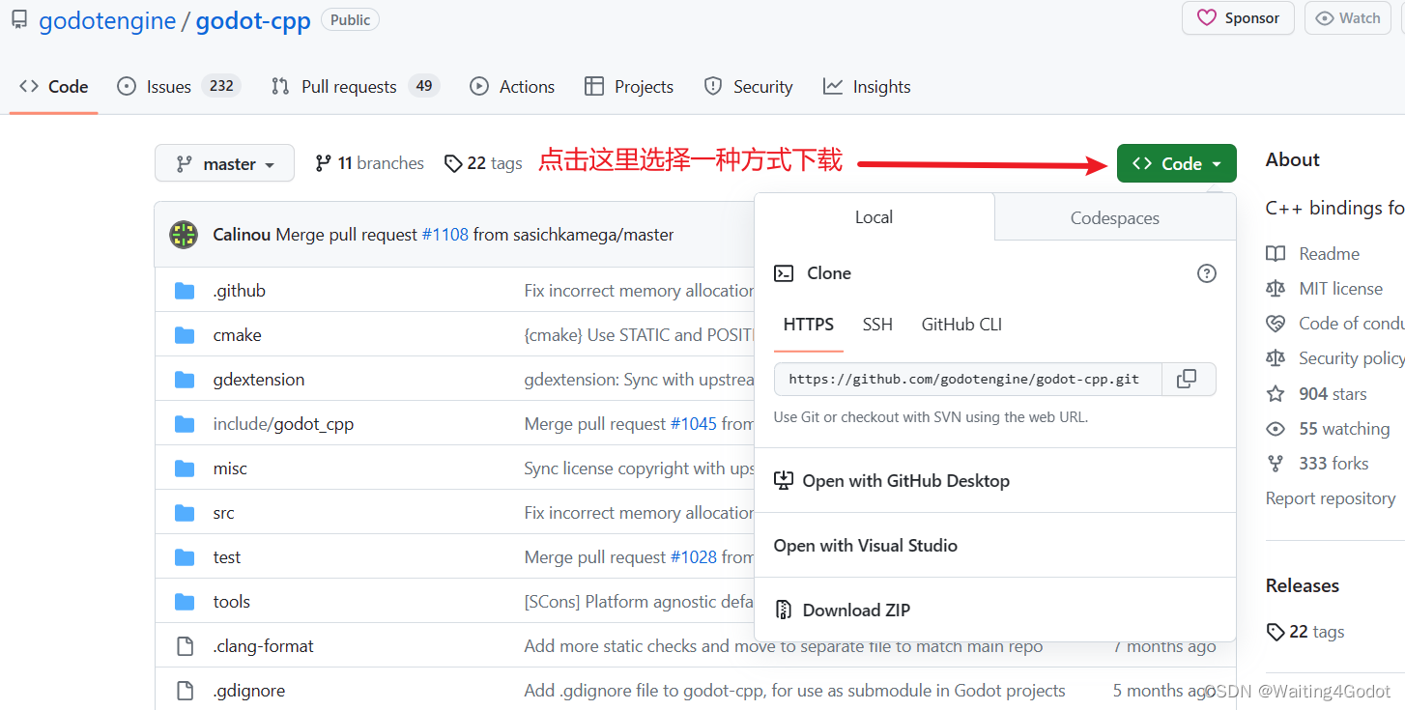Select Open with GitHub Desktop
Viewport: 1405px width, 710px height.
click(x=904, y=480)
